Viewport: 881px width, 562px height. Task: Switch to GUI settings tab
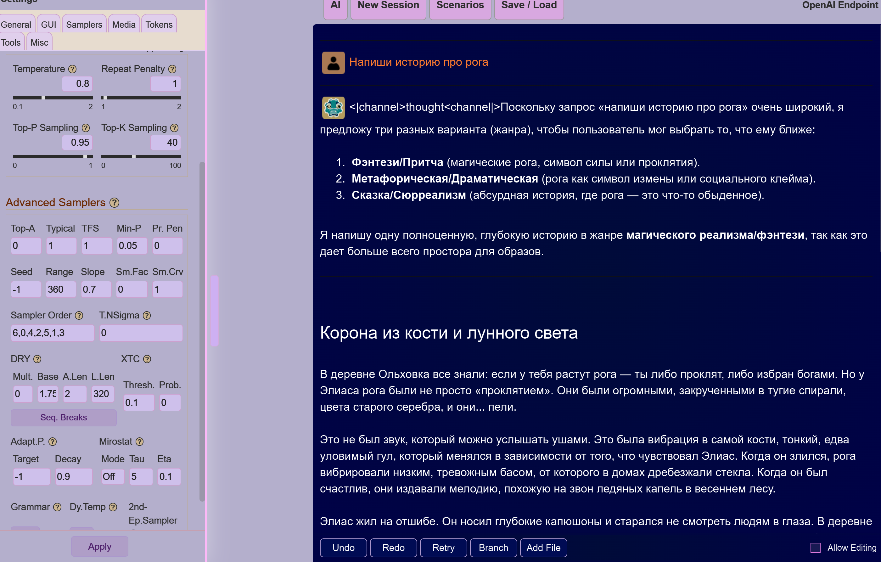[x=49, y=24]
